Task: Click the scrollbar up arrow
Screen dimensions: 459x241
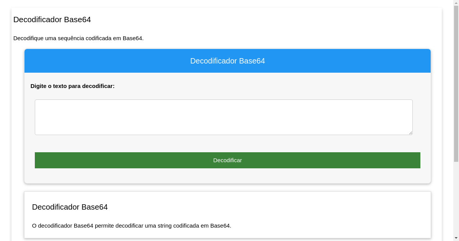Action: coord(456,3)
